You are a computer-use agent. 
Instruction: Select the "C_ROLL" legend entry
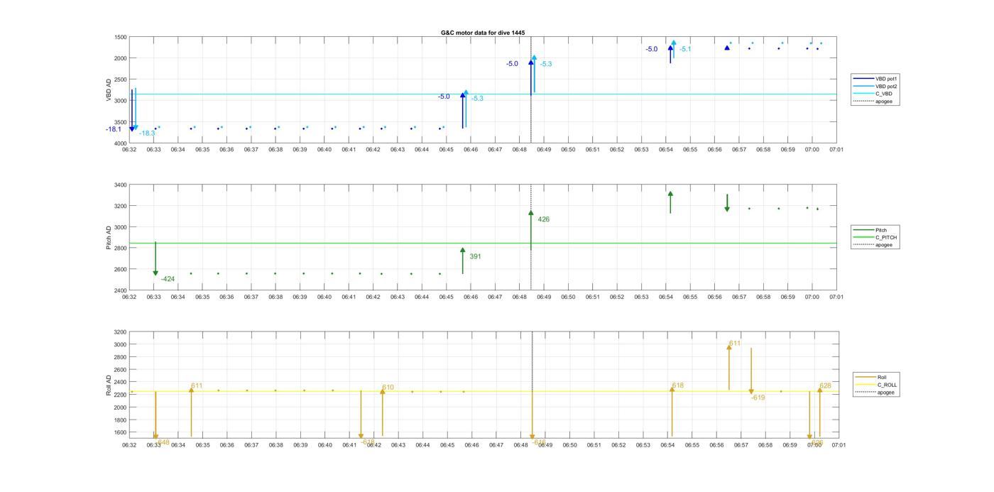876,385
